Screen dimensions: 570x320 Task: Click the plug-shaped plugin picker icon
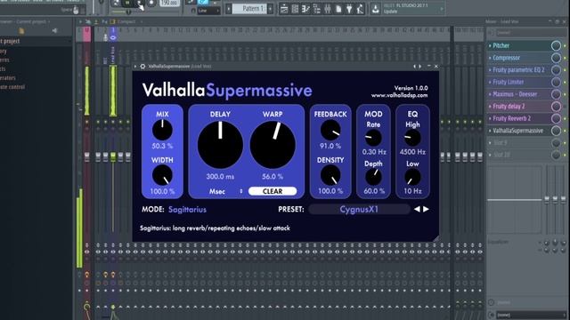click(x=349, y=9)
